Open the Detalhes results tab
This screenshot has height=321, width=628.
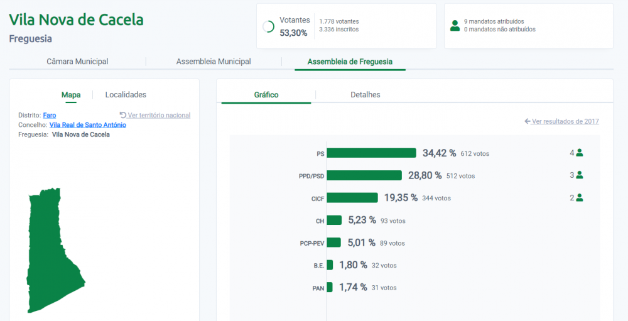(365, 95)
